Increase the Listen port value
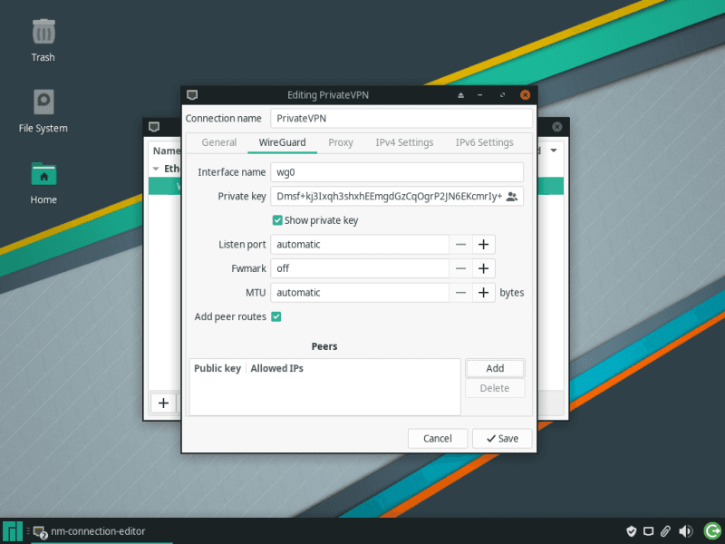The image size is (725, 544). (x=484, y=245)
